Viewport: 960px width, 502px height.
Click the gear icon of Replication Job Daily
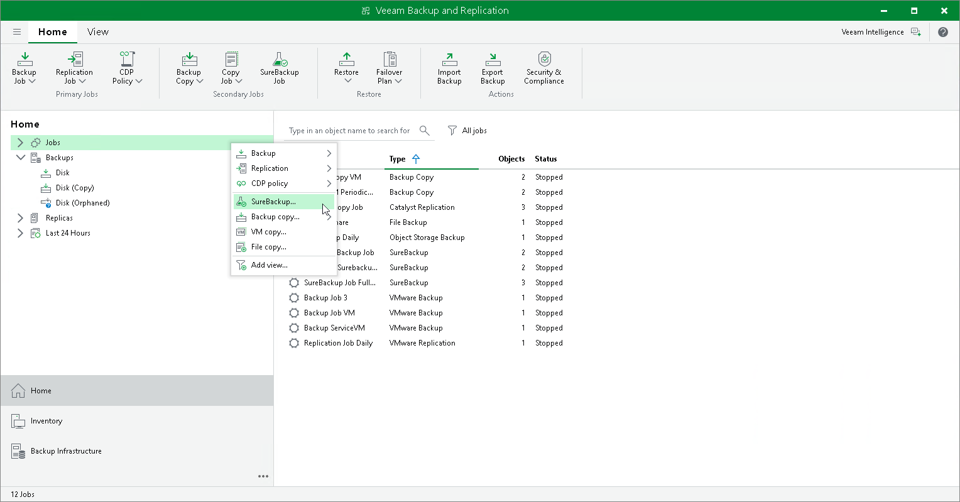293,343
